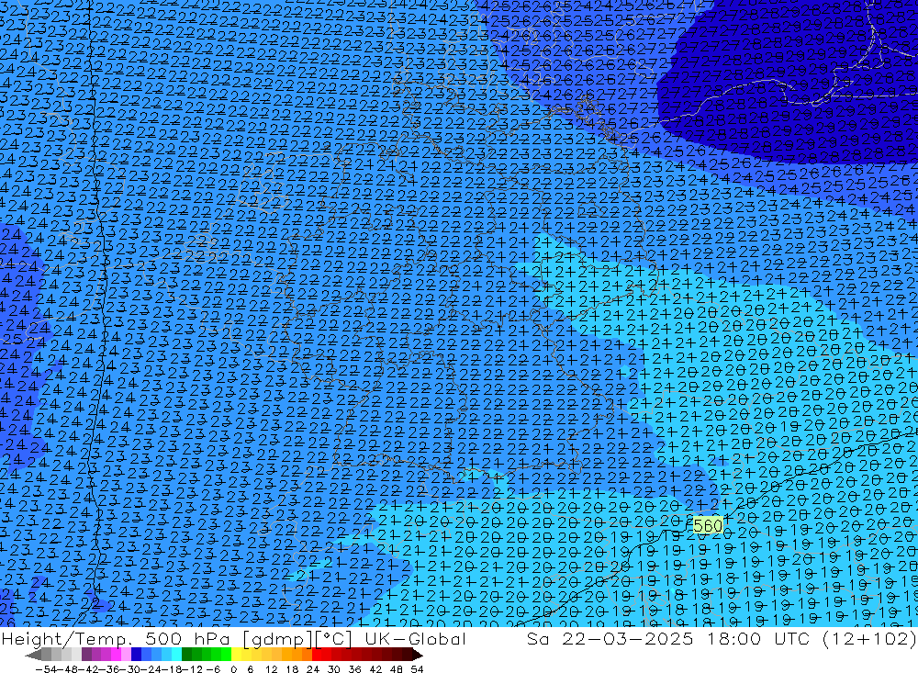Click the 560 height contour label
Image resolution: width=918 pixels, height=673 pixels.
pos(708,525)
